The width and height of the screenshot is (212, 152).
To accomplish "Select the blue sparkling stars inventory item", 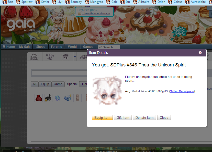I will [x=58, y=98].
